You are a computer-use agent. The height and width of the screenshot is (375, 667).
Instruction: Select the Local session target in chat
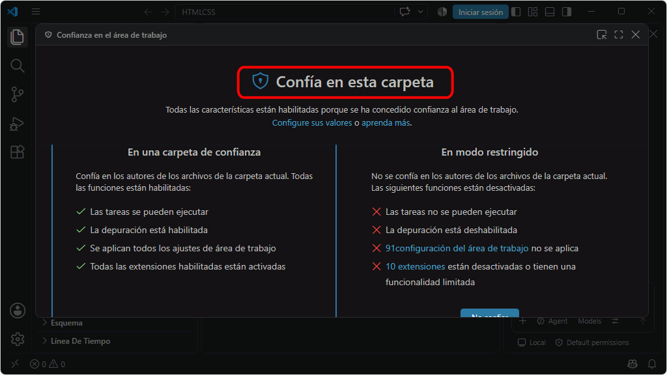pyautogui.click(x=532, y=342)
